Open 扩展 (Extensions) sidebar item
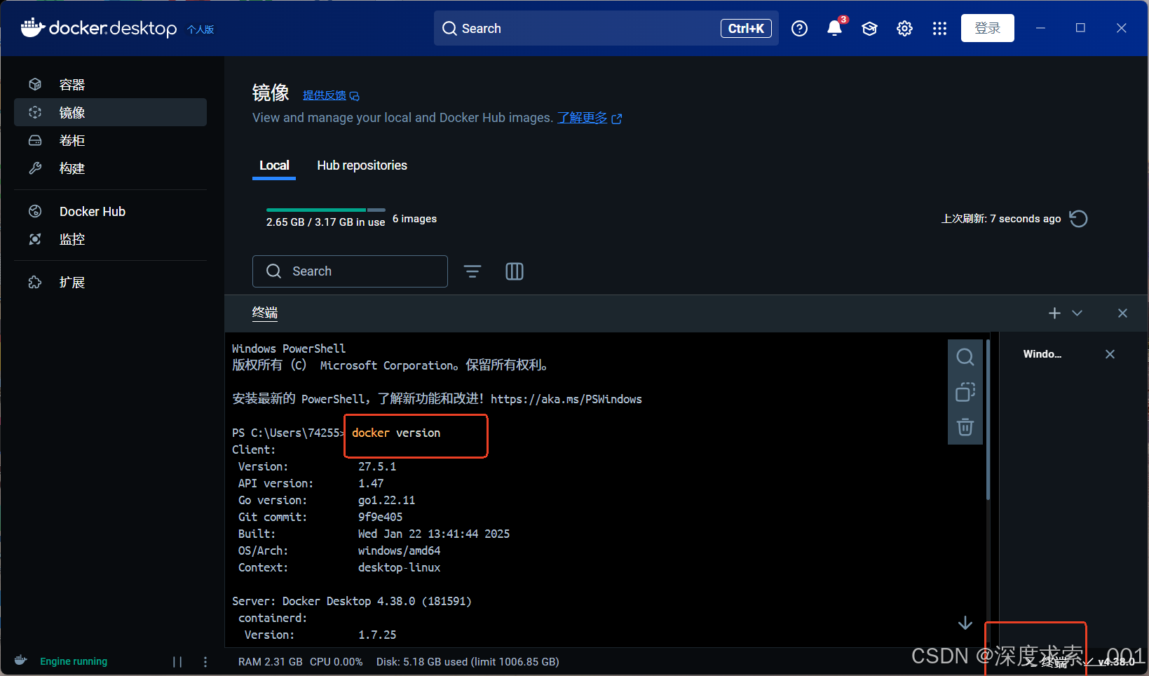1149x676 pixels. (110, 282)
